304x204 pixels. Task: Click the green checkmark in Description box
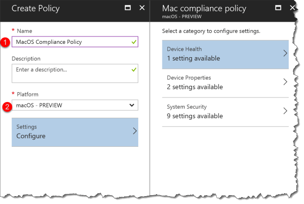click(133, 70)
